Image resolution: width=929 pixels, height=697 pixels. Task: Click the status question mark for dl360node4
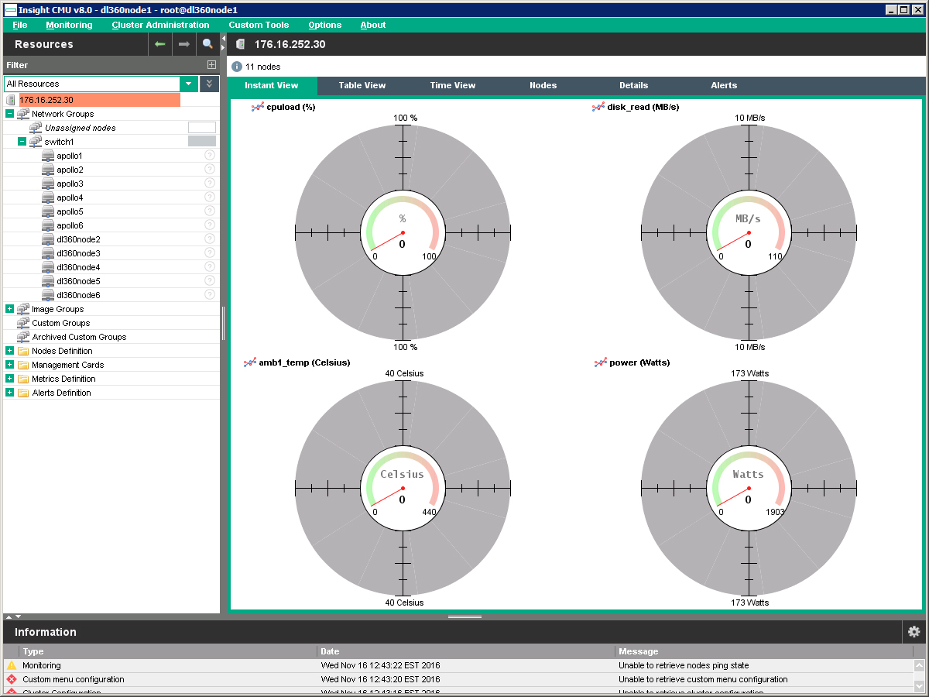pyautogui.click(x=210, y=267)
